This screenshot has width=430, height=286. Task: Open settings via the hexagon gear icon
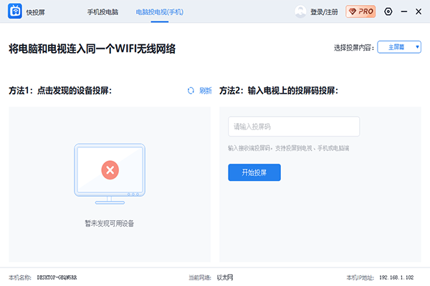click(x=388, y=11)
